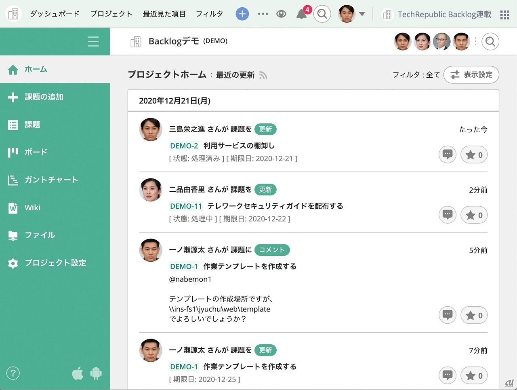Click the second project member avatar
The height and width of the screenshot is (390, 517).
click(422, 41)
